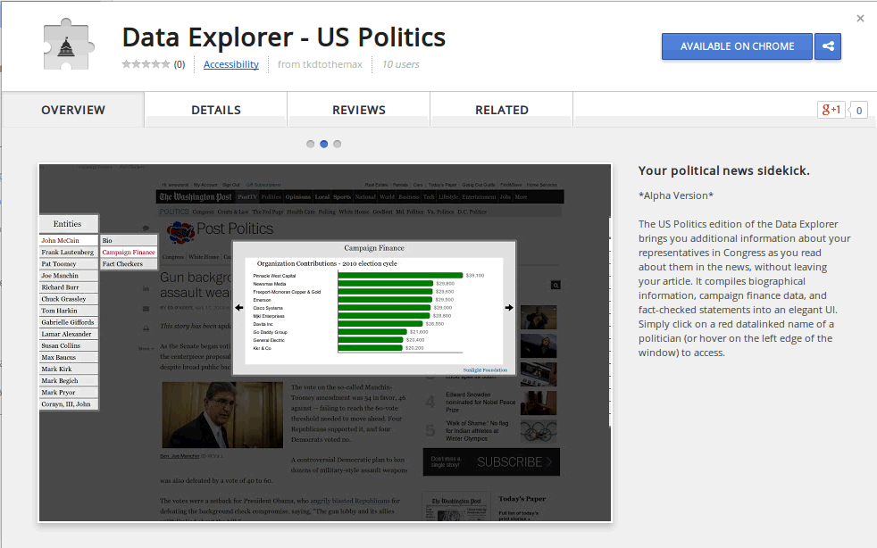Click the right arrow in the Campaign Finance popup
The height and width of the screenshot is (548, 877).
509,308
